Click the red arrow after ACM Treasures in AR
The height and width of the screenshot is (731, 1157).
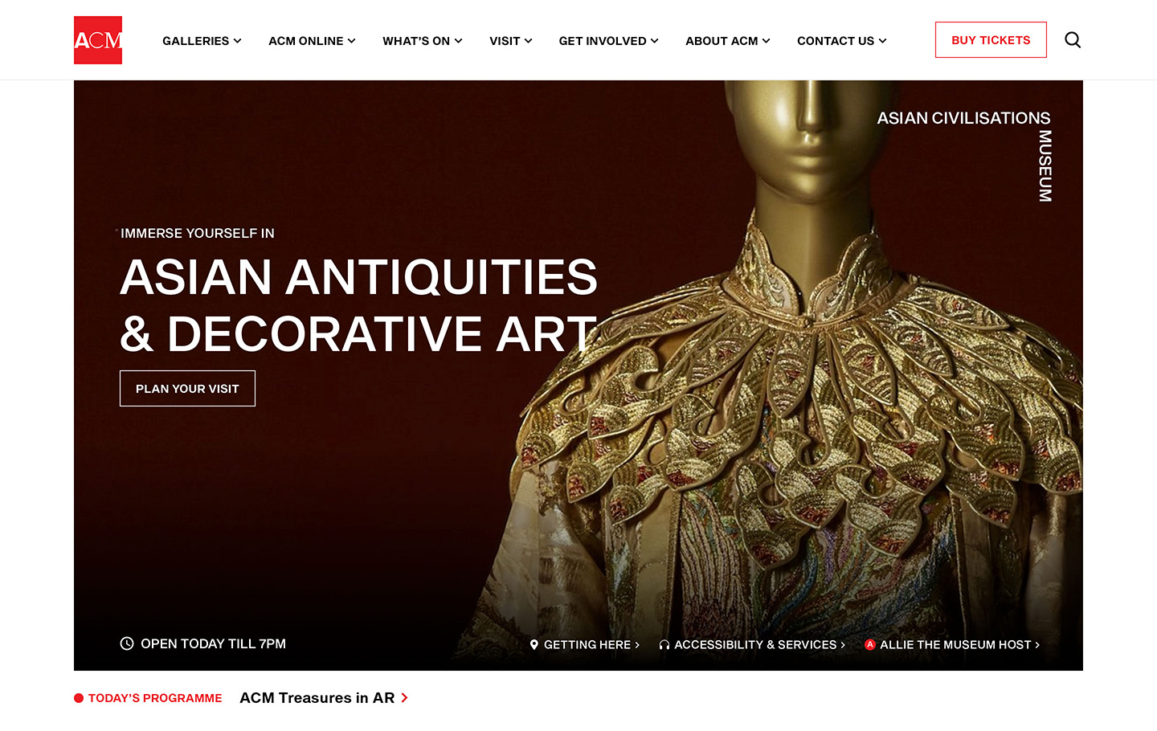(x=404, y=698)
